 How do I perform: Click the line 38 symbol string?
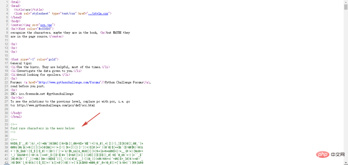77,144
